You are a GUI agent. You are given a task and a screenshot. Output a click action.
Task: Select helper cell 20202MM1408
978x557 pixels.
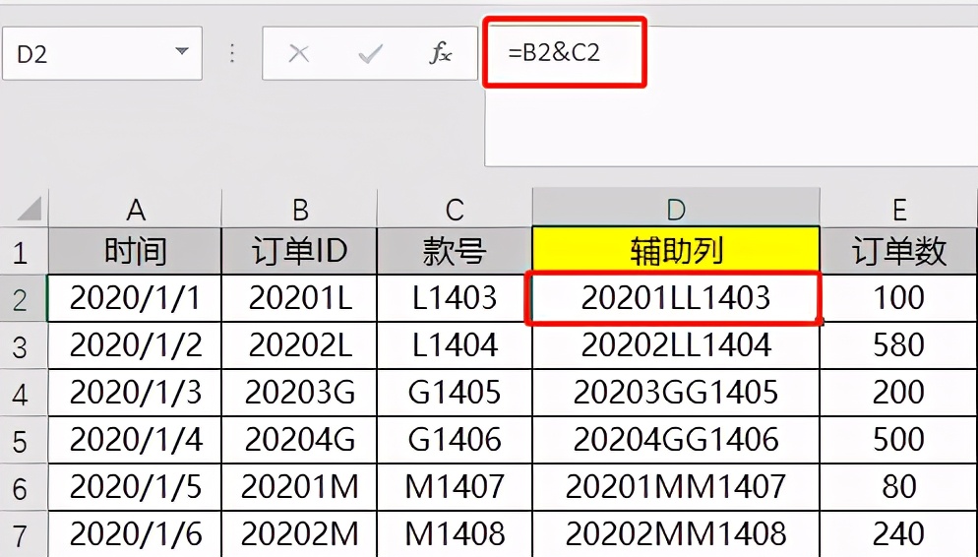676,534
